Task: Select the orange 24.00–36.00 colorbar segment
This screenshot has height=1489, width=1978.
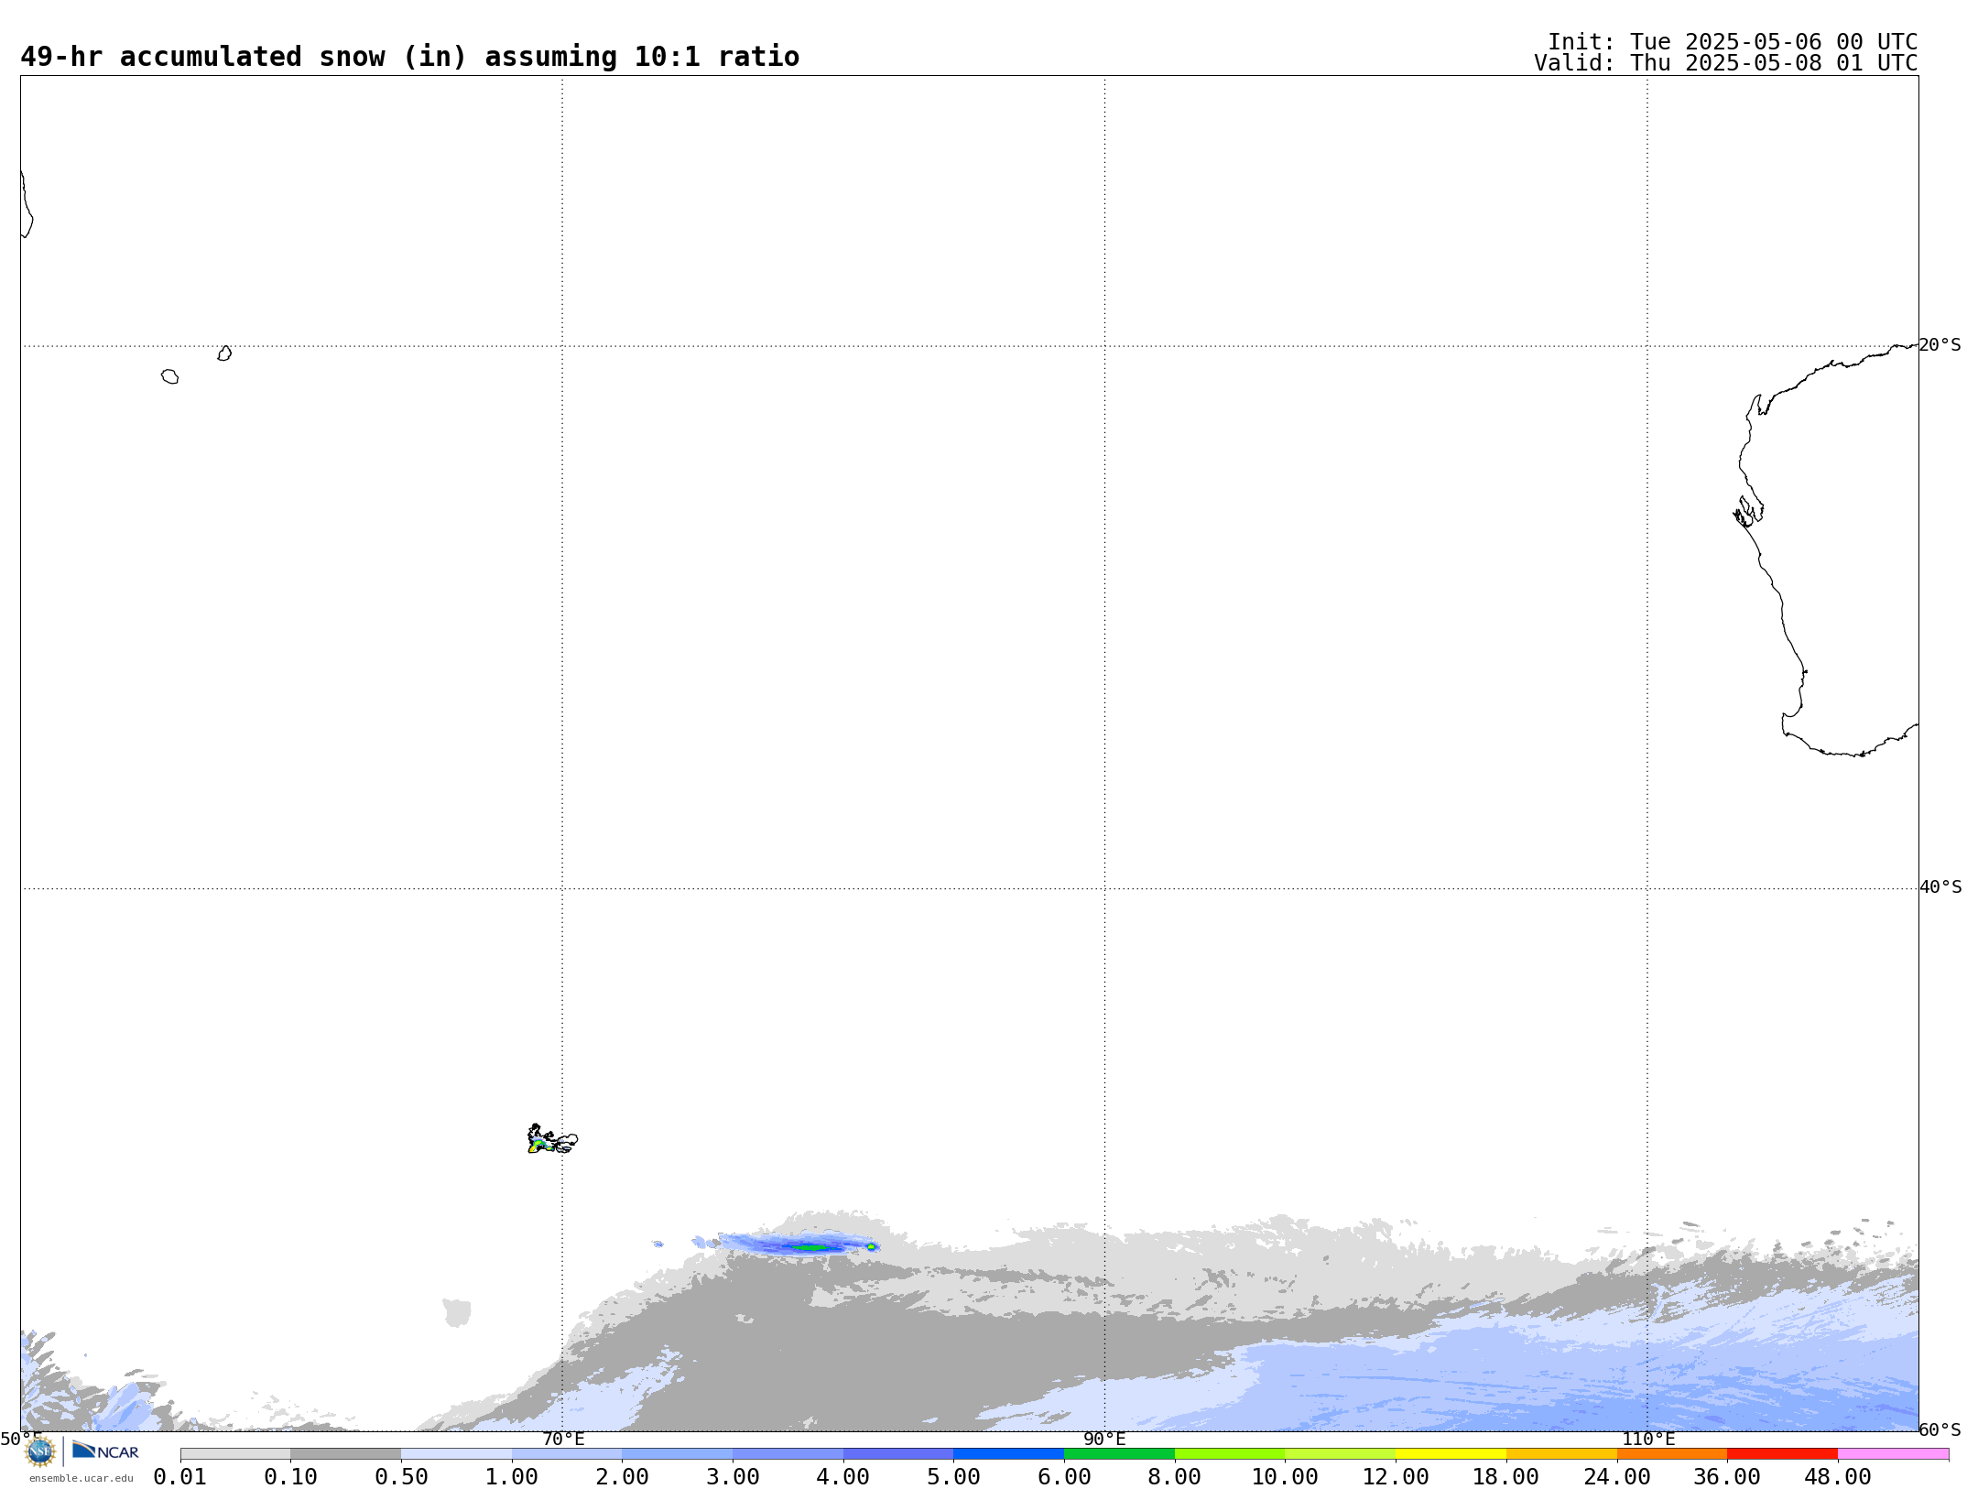Action: pos(1672,1454)
